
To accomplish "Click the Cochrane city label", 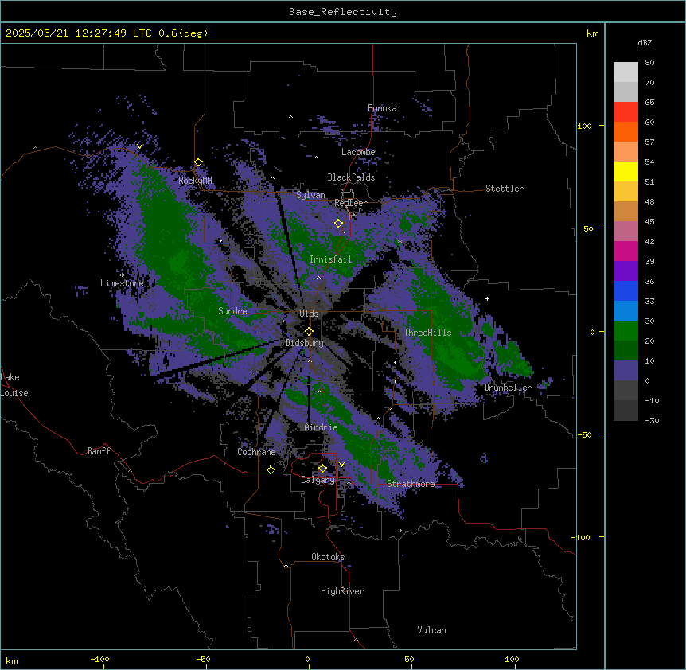I will [x=256, y=452].
